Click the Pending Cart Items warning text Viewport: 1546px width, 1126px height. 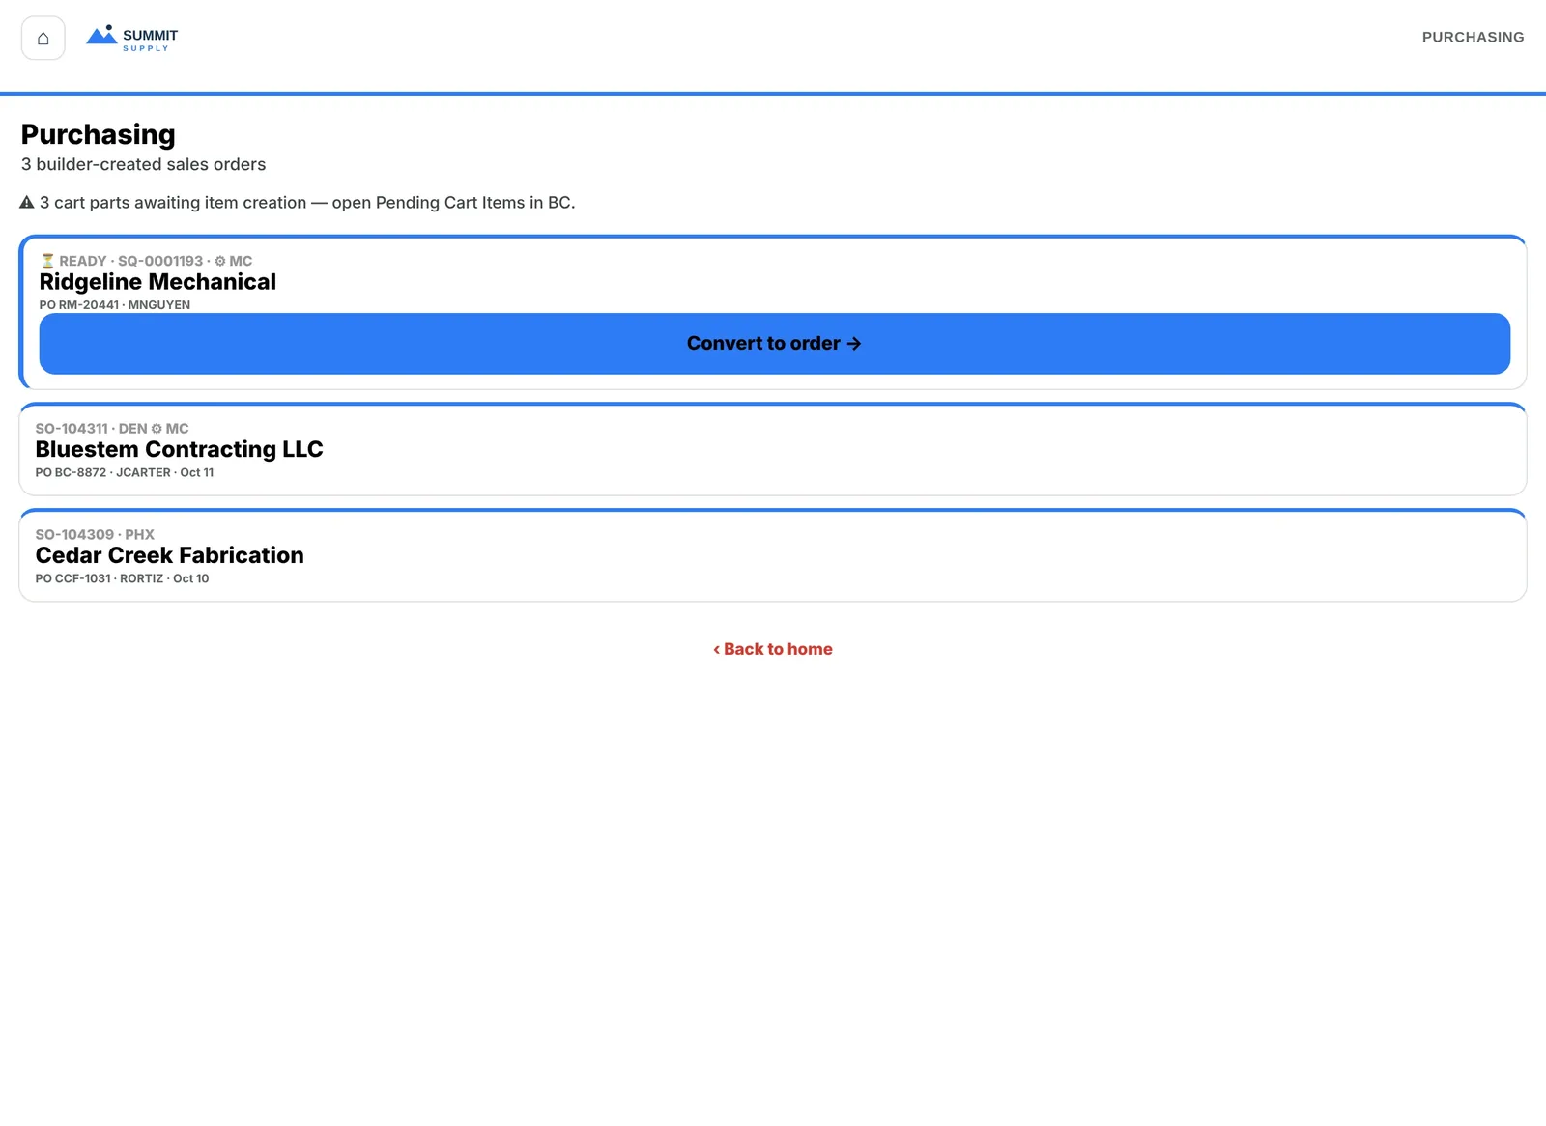click(307, 203)
